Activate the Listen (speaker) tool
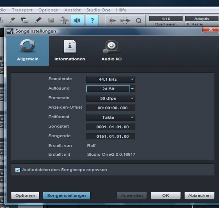 tap(77, 20)
